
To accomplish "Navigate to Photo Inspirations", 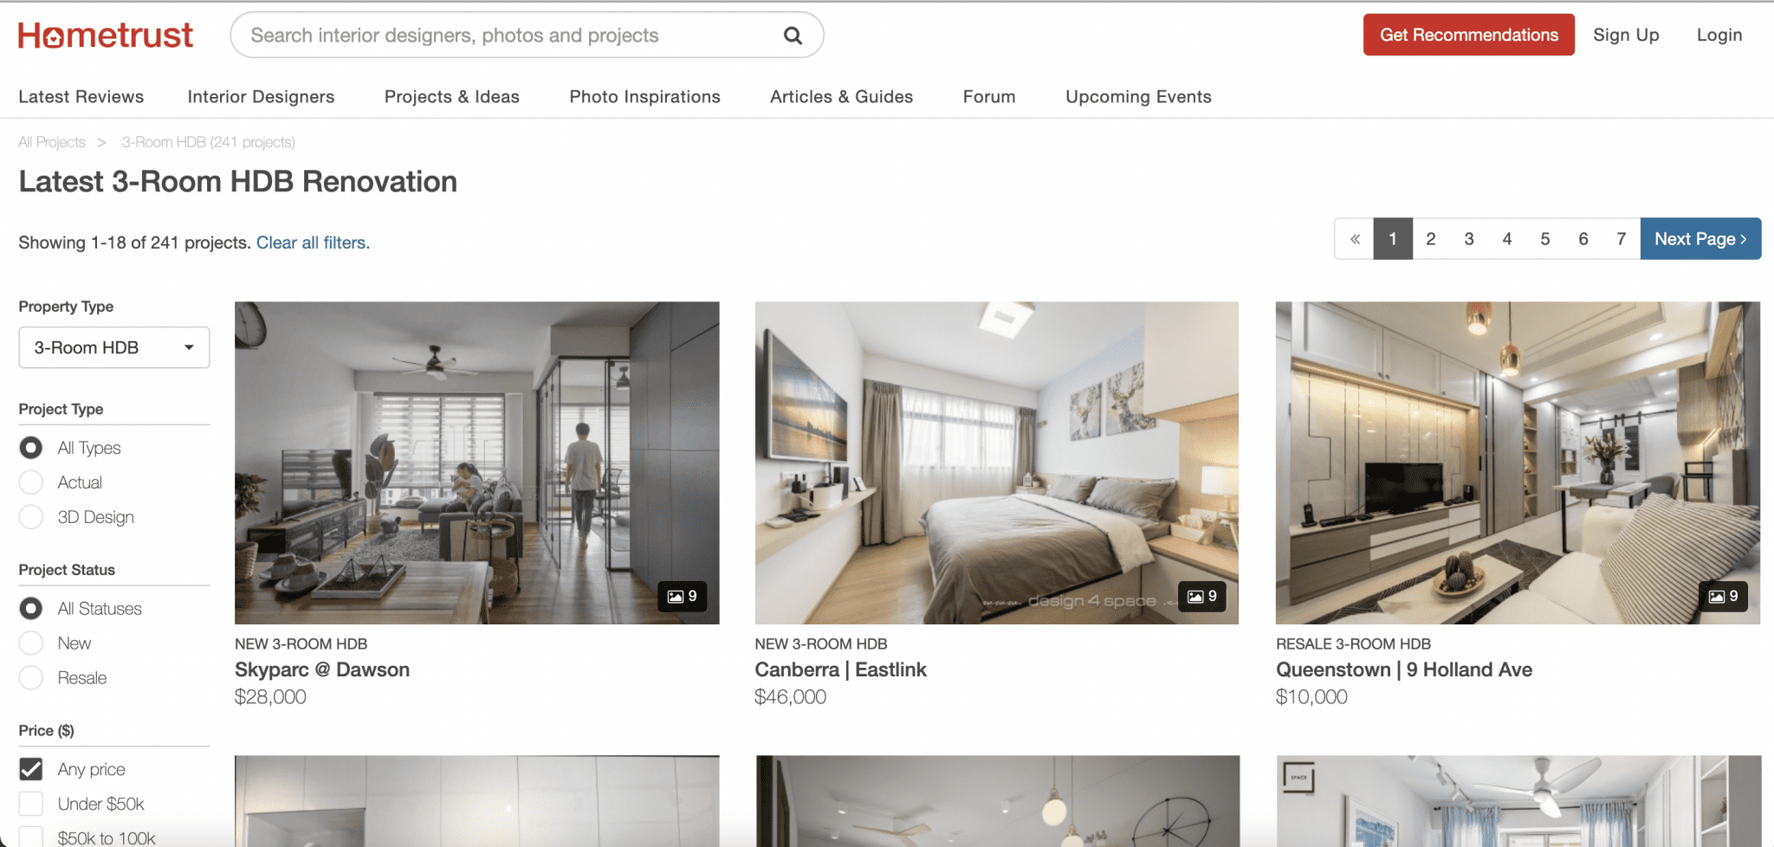I will click(644, 97).
